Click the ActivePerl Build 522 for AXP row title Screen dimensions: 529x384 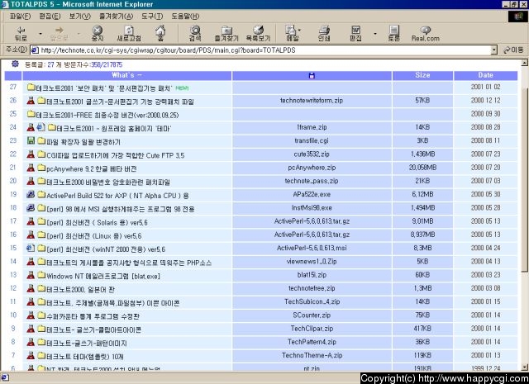point(117,196)
